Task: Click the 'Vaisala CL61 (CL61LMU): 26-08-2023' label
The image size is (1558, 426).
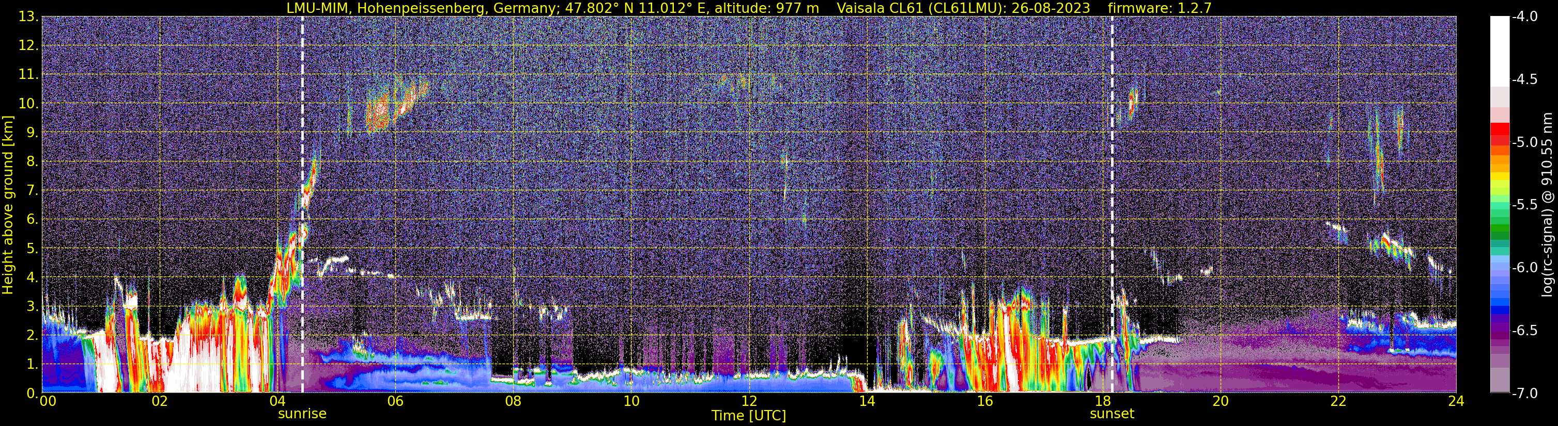Action: [963, 8]
